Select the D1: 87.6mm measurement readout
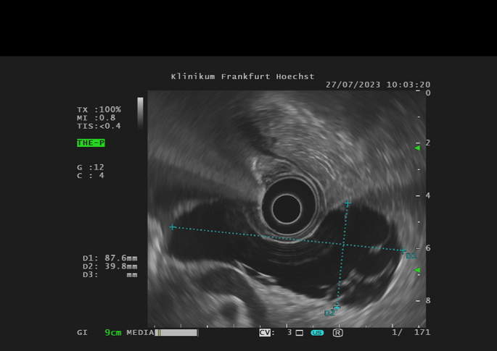Image resolution: width=497 pixels, height=351 pixels. pos(110,258)
